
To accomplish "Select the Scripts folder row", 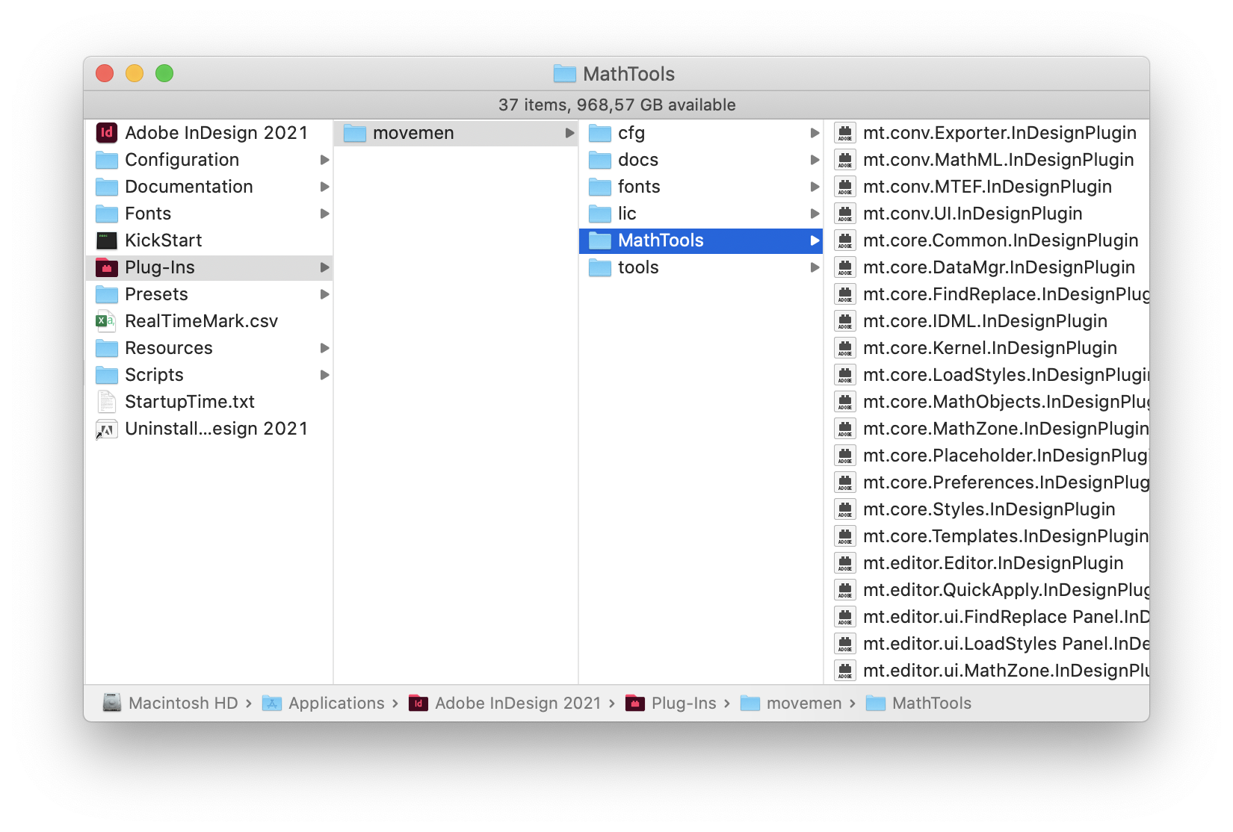I will (210, 375).
